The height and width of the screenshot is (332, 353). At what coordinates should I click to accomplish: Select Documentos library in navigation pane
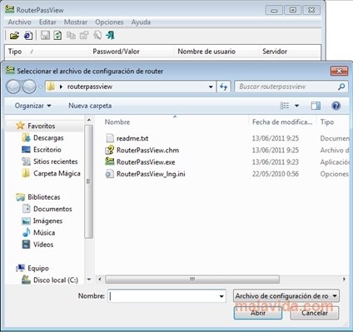click(x=52, y=209)
